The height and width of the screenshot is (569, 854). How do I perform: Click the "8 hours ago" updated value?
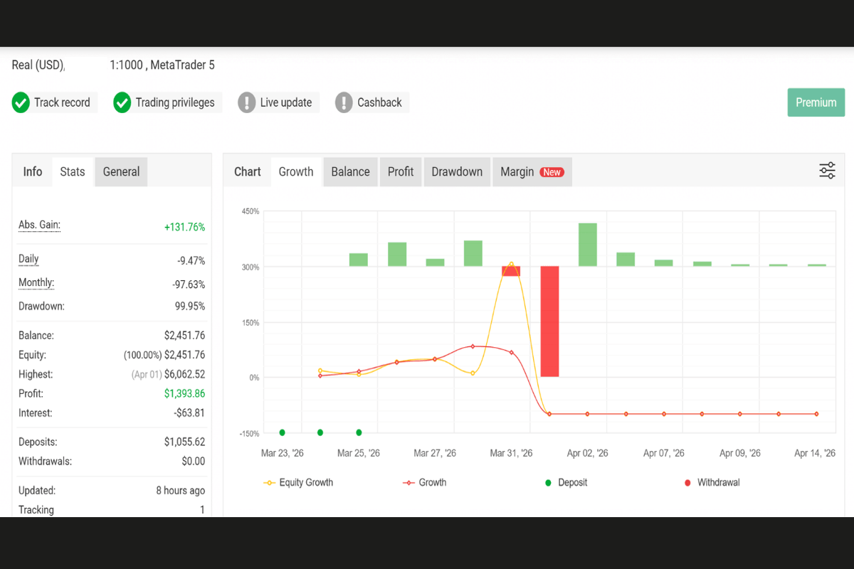[x=181, y=490]
